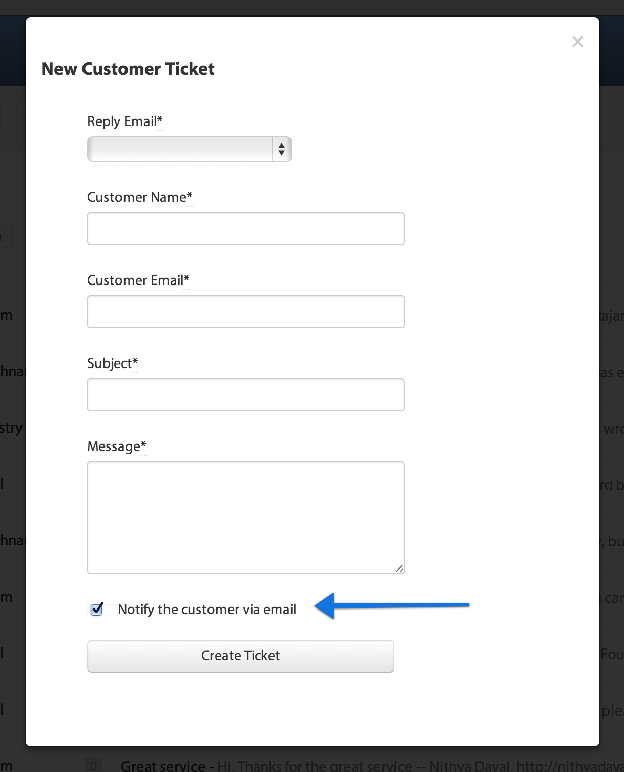Click the Message label
The width and height of the screenshot is (624, 772).
(x=116, y=446)
